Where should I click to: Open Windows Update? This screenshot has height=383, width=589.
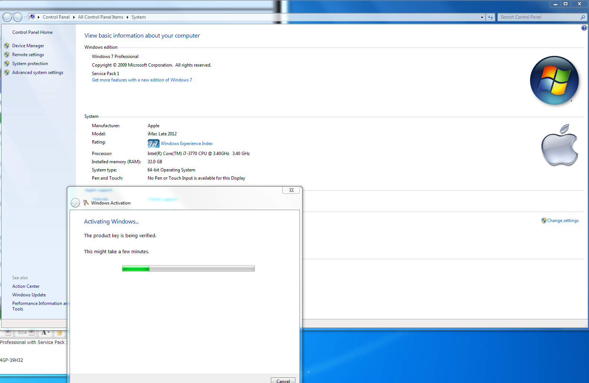coord(29,295)
